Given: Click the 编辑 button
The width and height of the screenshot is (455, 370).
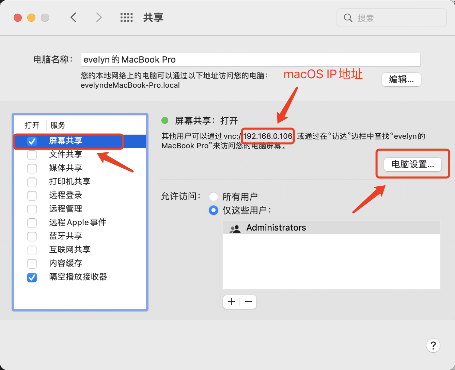Looking at the screenshot, I should point(401,80).
